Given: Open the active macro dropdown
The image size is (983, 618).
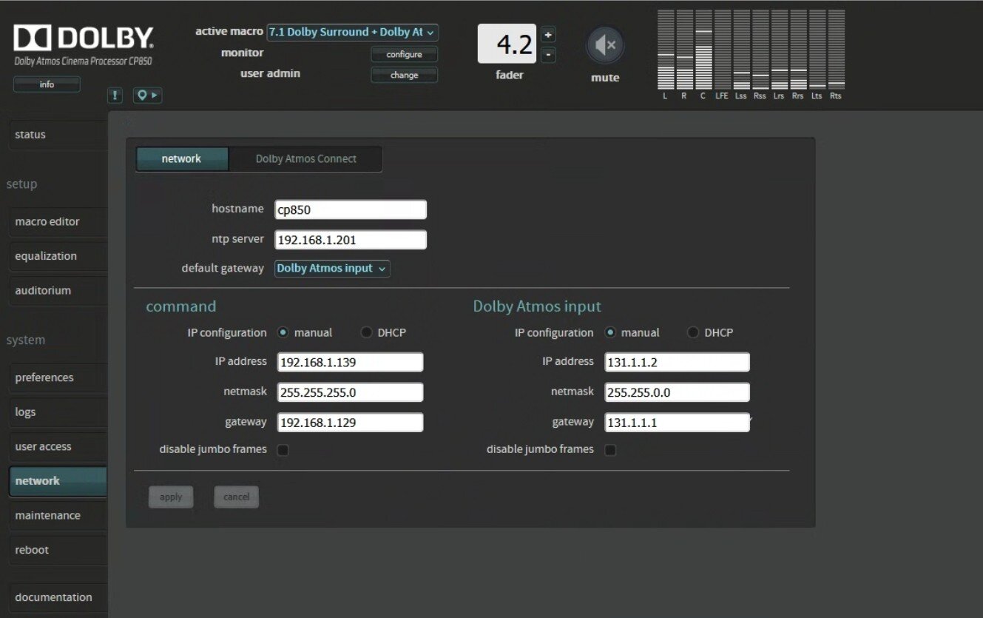Looking at the screenshot, I should tap(352, 33).
